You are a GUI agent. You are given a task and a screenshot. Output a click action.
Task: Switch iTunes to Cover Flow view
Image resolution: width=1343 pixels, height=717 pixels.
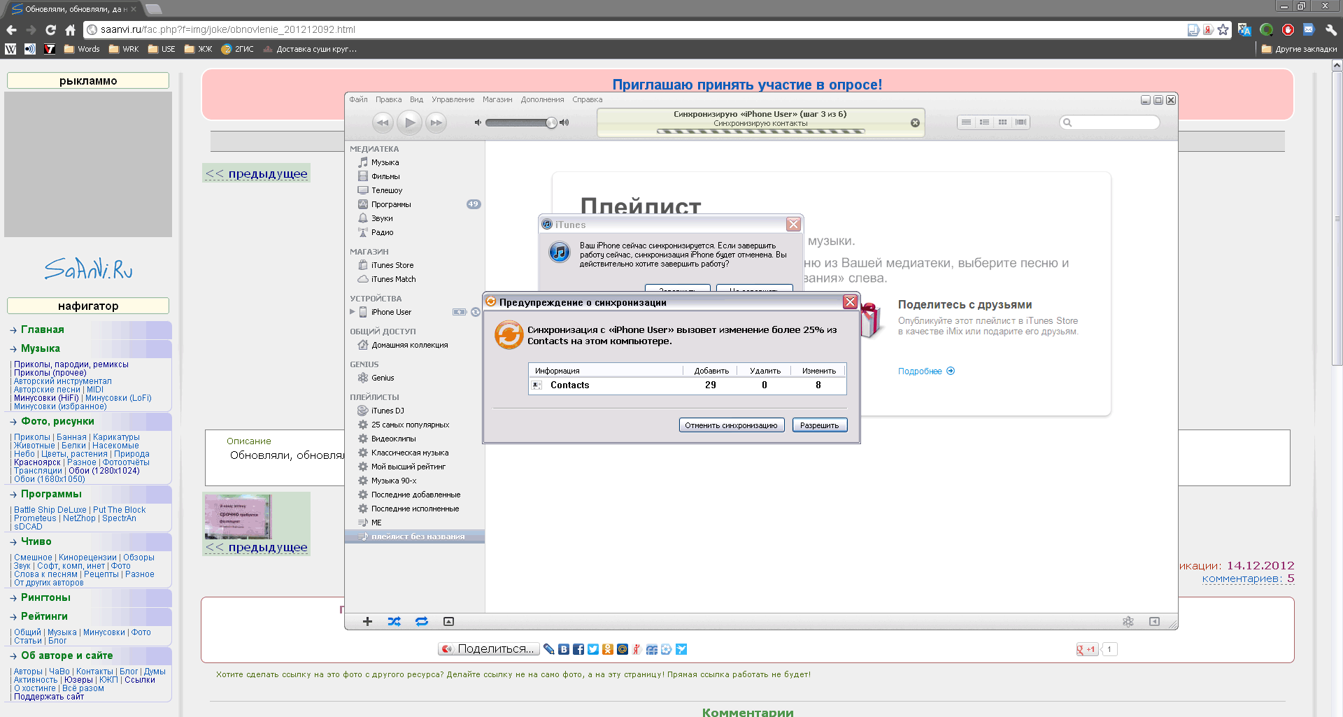pos(1021,122)
